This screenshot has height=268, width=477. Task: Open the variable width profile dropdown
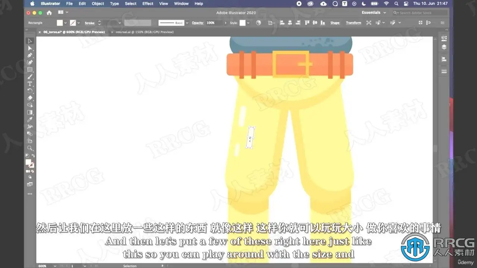(138, 23)
